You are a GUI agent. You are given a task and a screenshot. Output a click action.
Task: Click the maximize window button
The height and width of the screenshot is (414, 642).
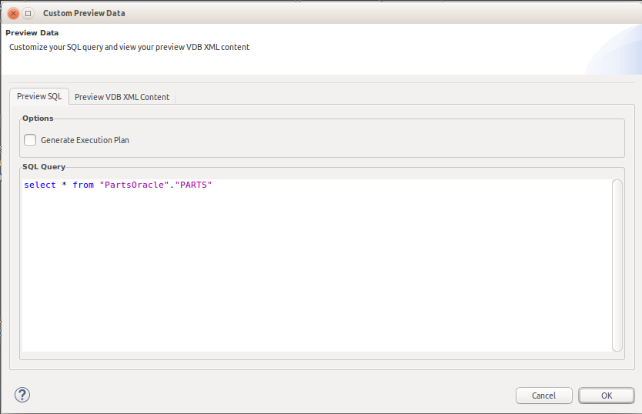click(x=28, y=13)
